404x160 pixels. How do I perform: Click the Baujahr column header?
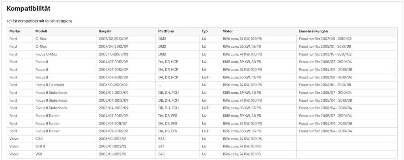105,31
